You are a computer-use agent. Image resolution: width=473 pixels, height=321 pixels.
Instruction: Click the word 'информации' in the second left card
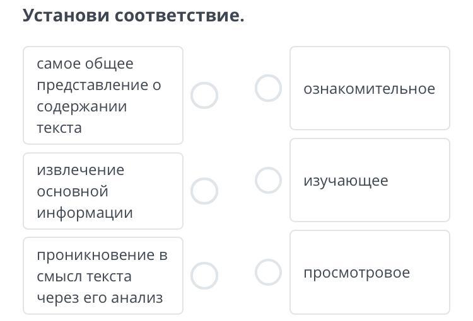85,212
